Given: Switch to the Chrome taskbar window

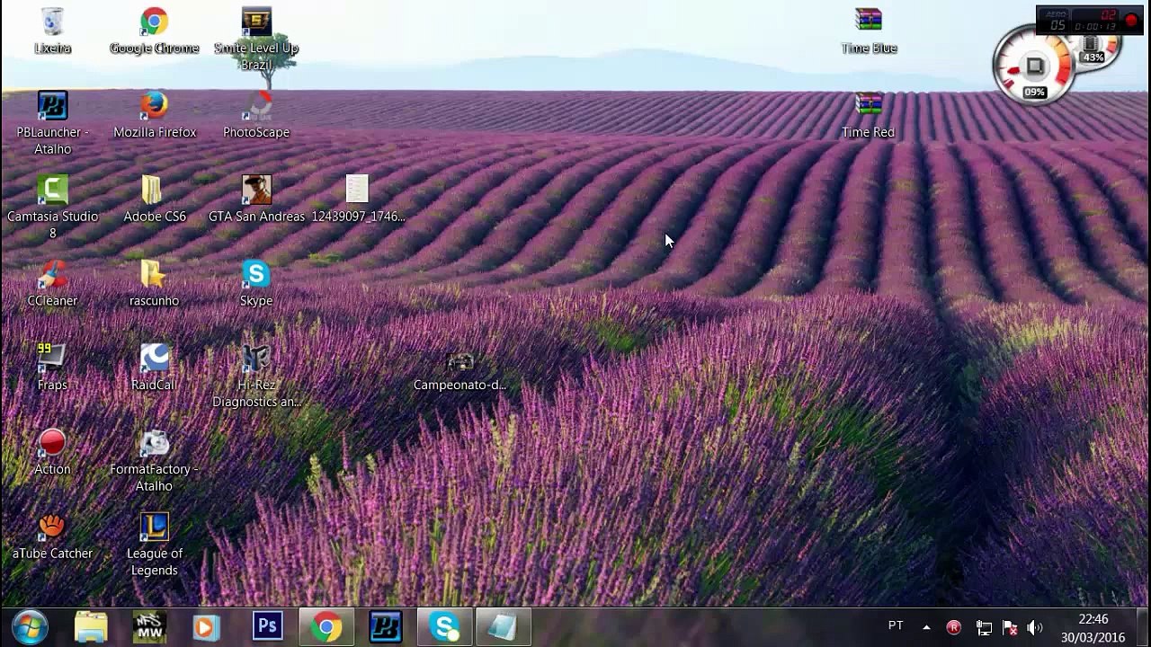Looking at the screenshot, I should pos(326,627).
